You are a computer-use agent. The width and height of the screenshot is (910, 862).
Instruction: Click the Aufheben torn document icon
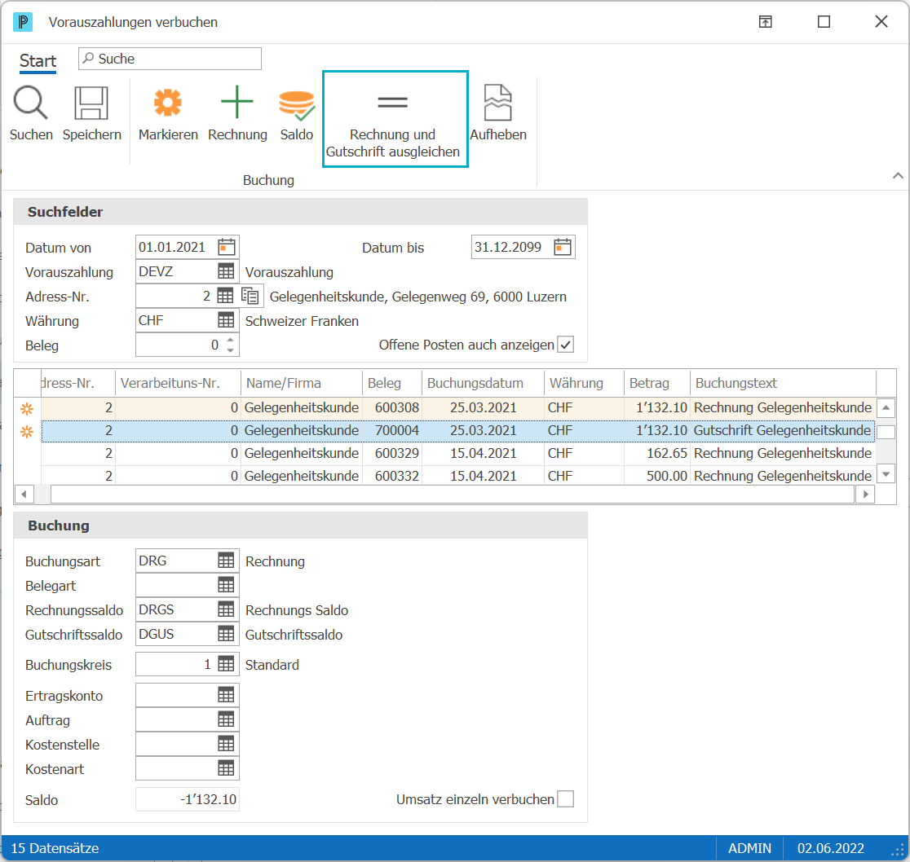(498, 103)
